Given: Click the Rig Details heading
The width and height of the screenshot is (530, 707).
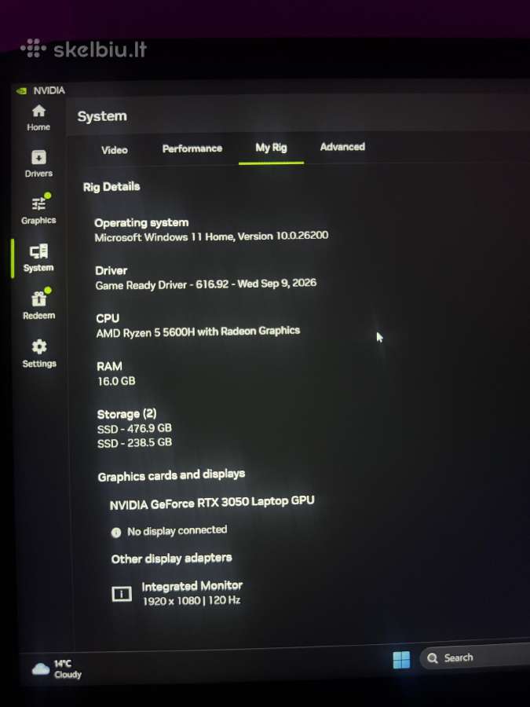Looking at the screenshot, I should [111, 187].
